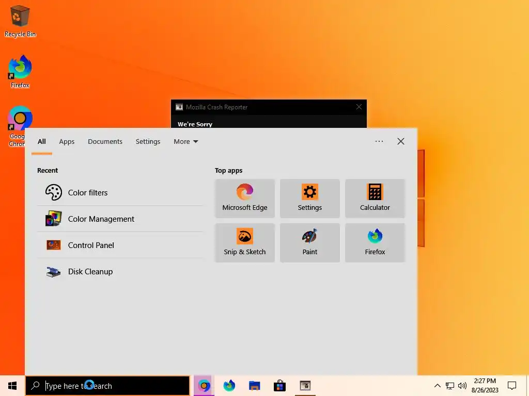Open Disk Cleanup from Recent list
The height and width of the screenshot is (396, 529).
pos(120,271)
